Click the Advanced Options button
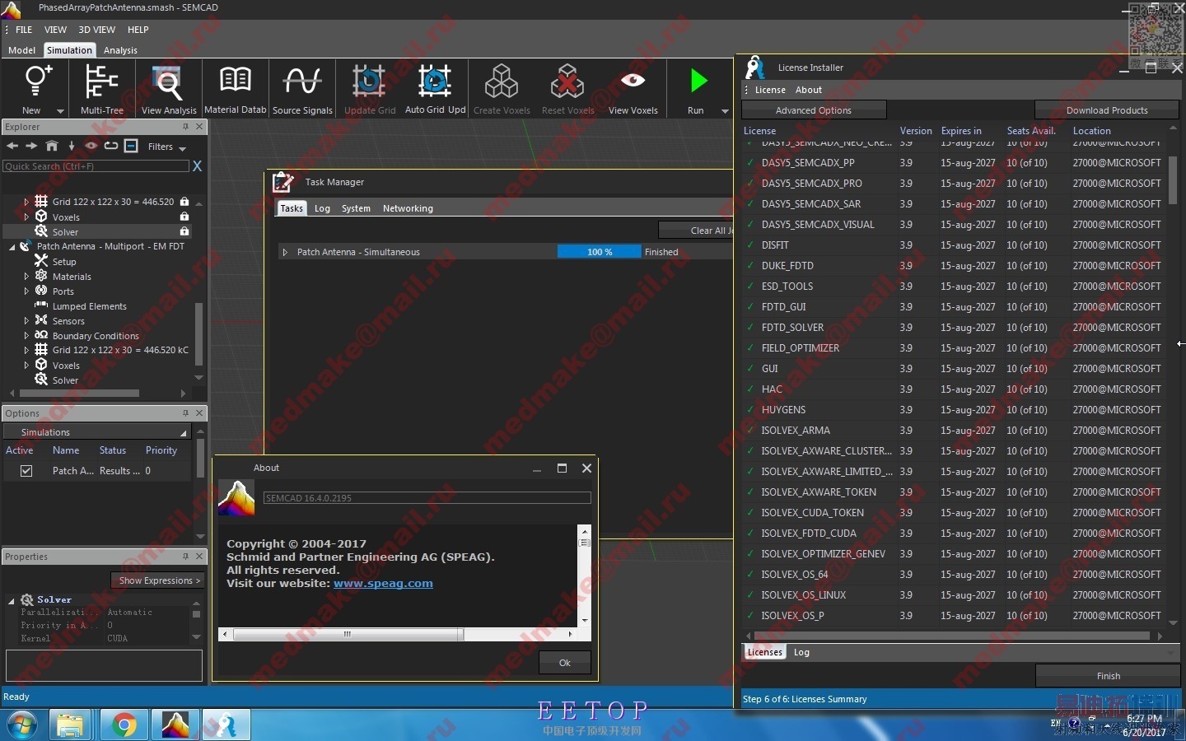The width and height of the screenshot is (1186, 741). [x=814, y=110]
